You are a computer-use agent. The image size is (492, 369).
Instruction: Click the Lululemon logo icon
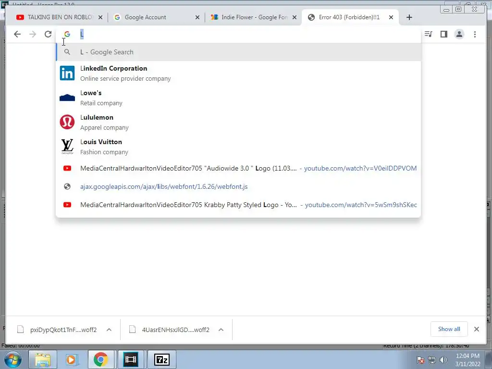pyautogui.click(x=67, y=122)
